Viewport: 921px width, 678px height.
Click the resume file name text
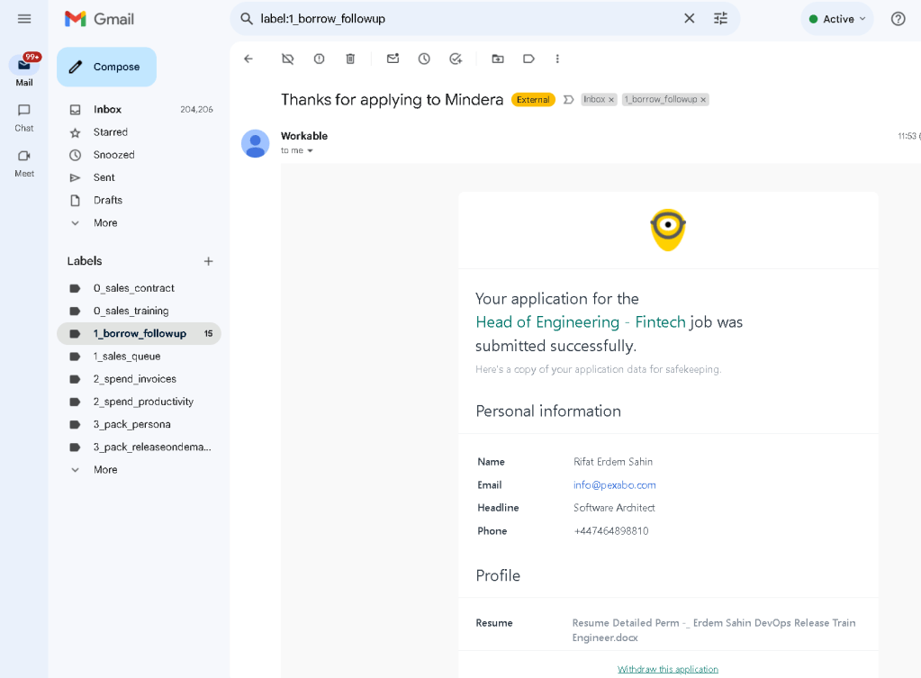[x=714, y=629]
